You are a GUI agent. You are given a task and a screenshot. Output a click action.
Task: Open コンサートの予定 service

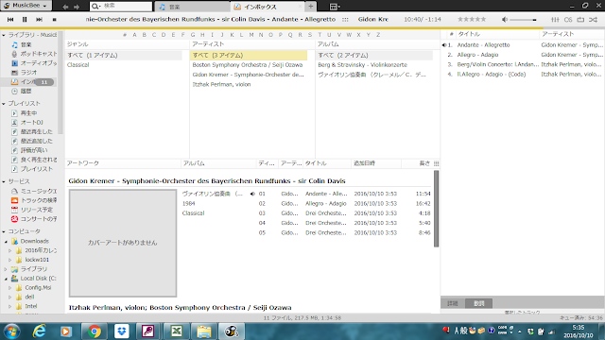point(34,218)
